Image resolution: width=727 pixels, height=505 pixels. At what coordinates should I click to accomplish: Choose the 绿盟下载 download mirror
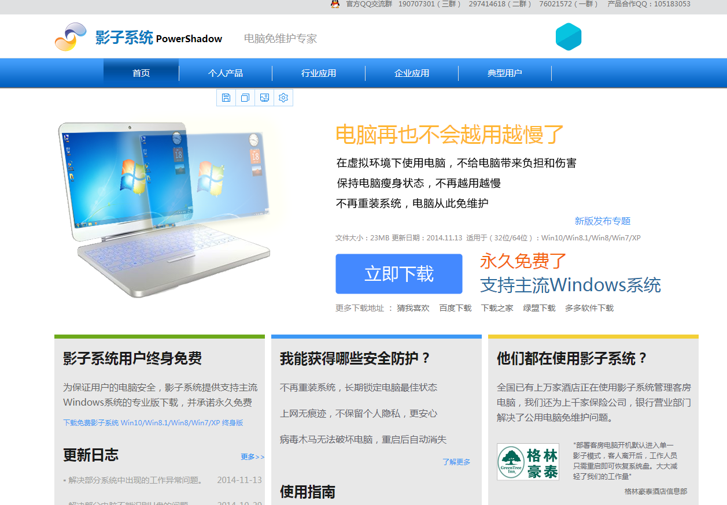[x=539, y=308]
